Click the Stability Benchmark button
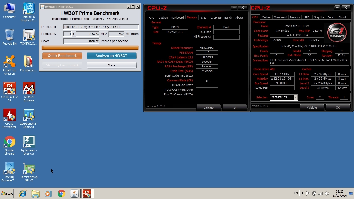The image size is (354, 199). [62, 65]
